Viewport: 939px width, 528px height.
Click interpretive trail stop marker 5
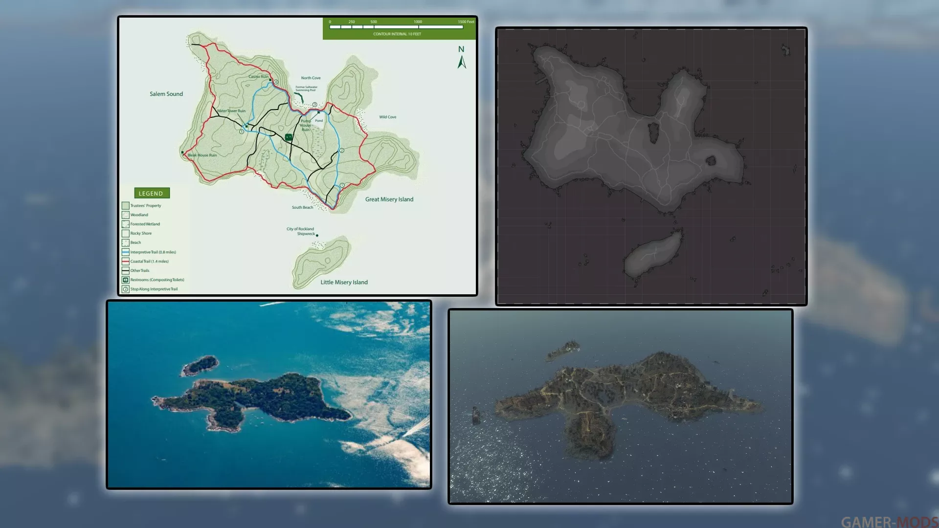tap(242, 132)
